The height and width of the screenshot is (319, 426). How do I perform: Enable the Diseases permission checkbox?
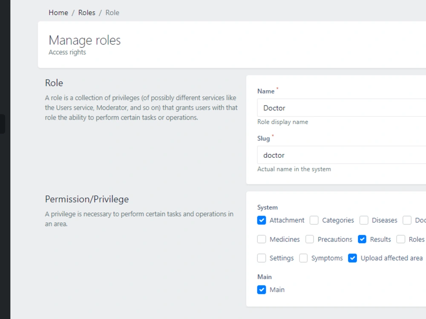tap(364, 220)
